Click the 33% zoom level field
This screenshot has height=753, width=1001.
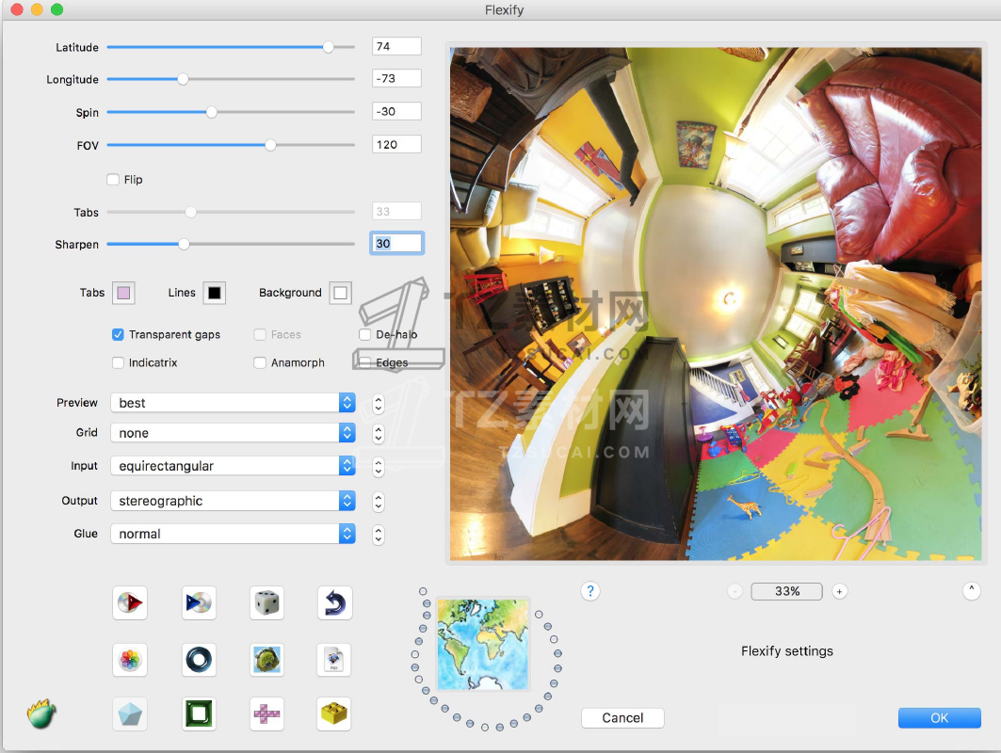coord(786,591)
